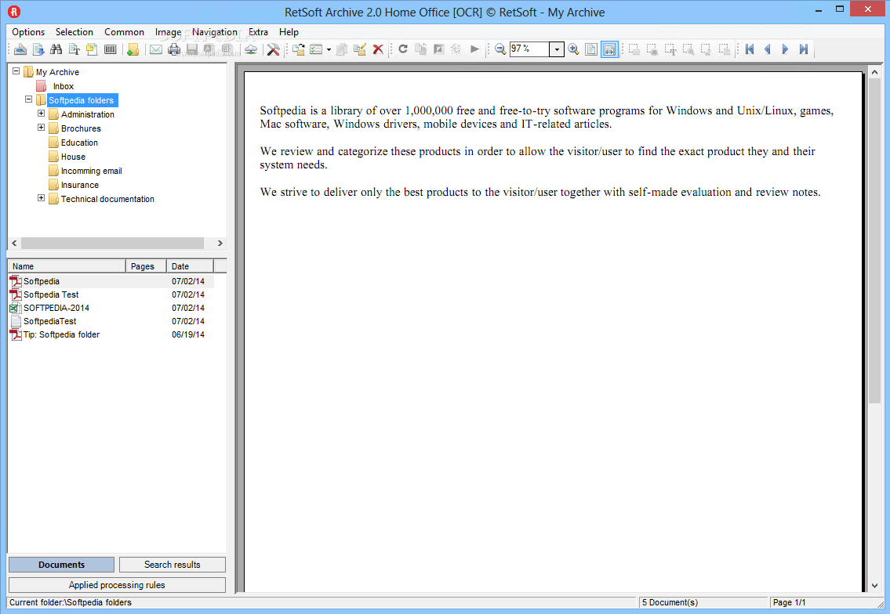Click the edit folder icon with pencil

(360, 49)
